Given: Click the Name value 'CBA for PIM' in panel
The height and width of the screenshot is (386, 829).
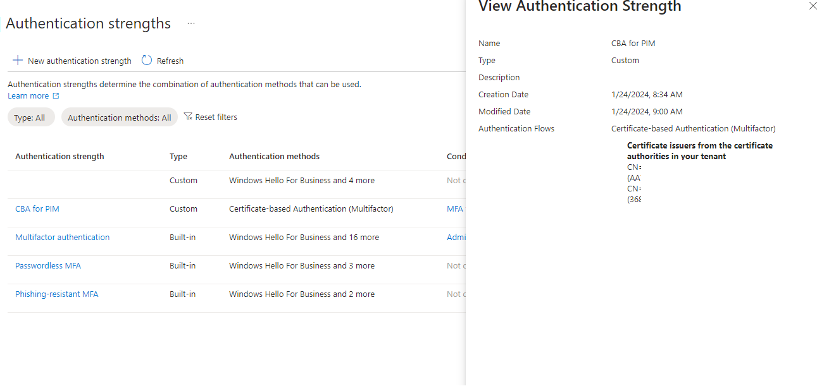Looking at the screenshot, I should [x=633, y=44].
